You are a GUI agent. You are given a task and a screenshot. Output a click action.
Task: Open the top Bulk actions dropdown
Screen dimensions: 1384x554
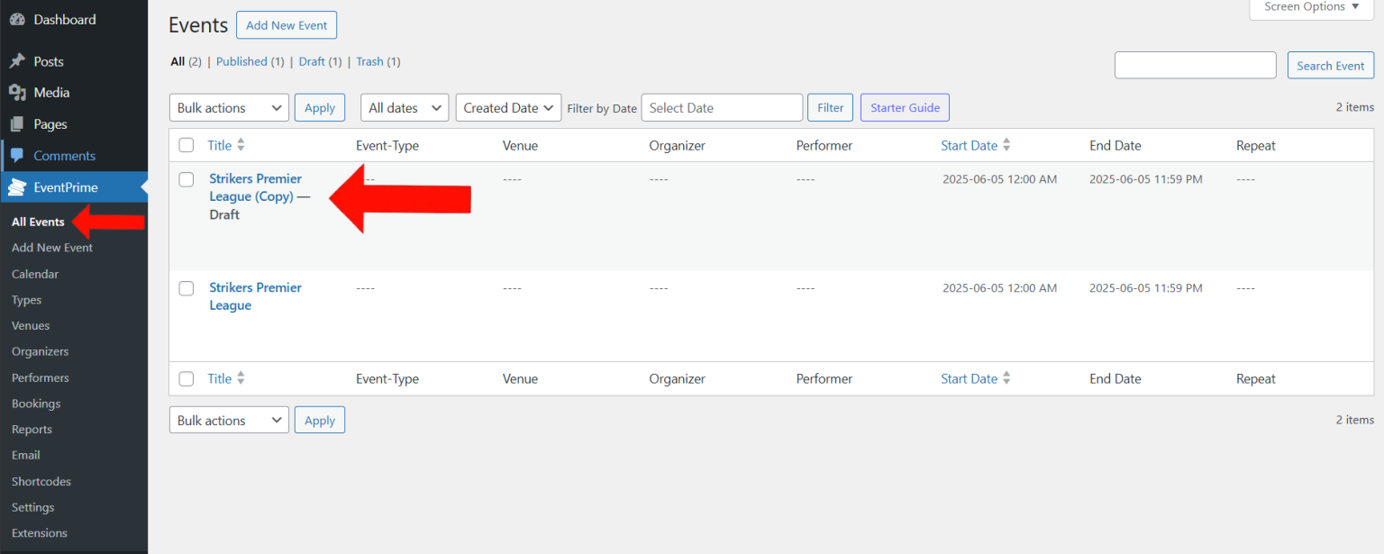point(229,108)
